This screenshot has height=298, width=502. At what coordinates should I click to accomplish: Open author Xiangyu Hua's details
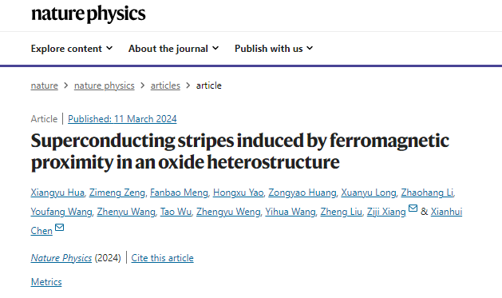tap(57, 193)
